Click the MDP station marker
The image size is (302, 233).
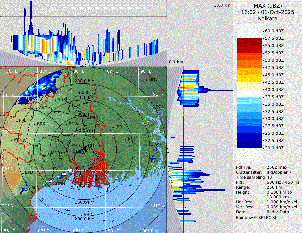click(49, 153)
